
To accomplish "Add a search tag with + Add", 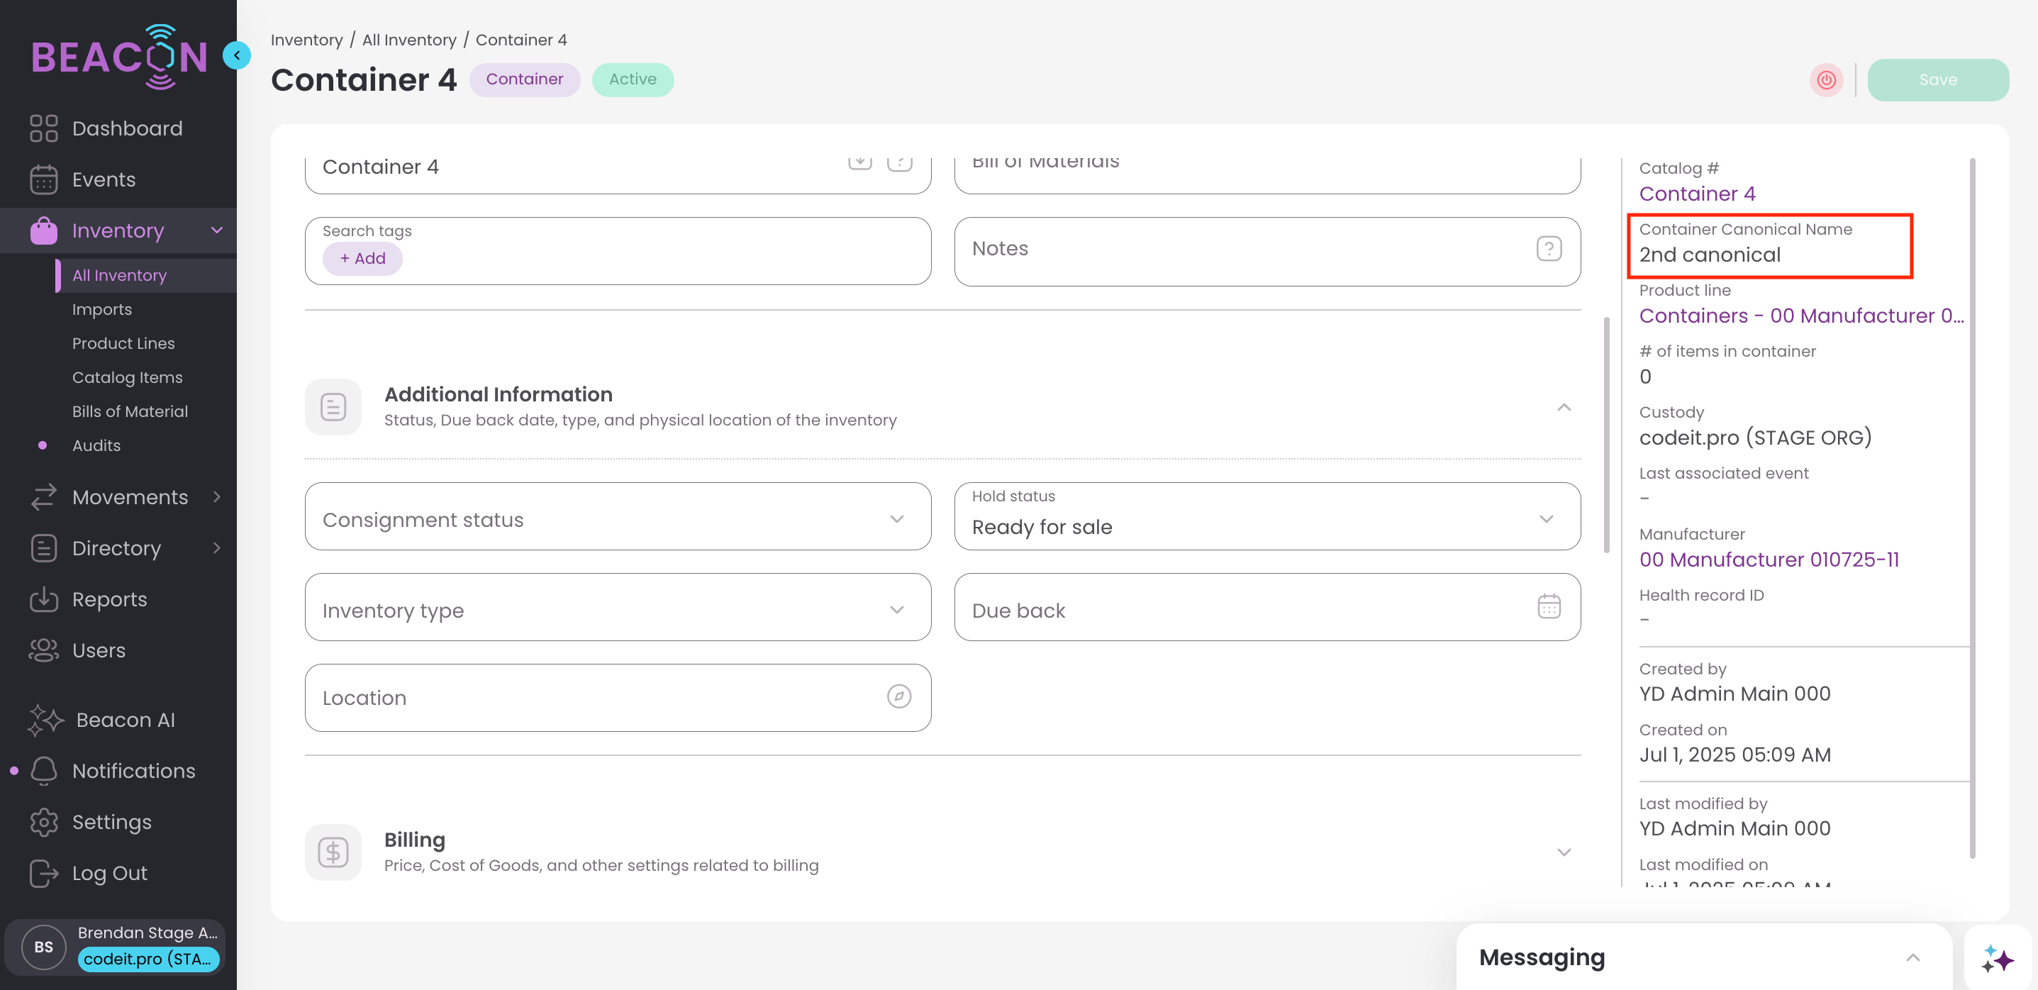I will (362, 259).
